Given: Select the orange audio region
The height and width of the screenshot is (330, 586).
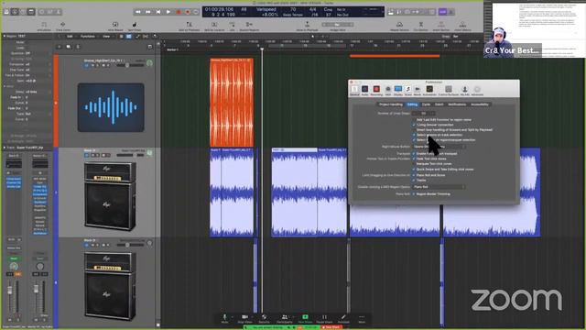Looking at the screenshot, I should [x=232, y=102].
